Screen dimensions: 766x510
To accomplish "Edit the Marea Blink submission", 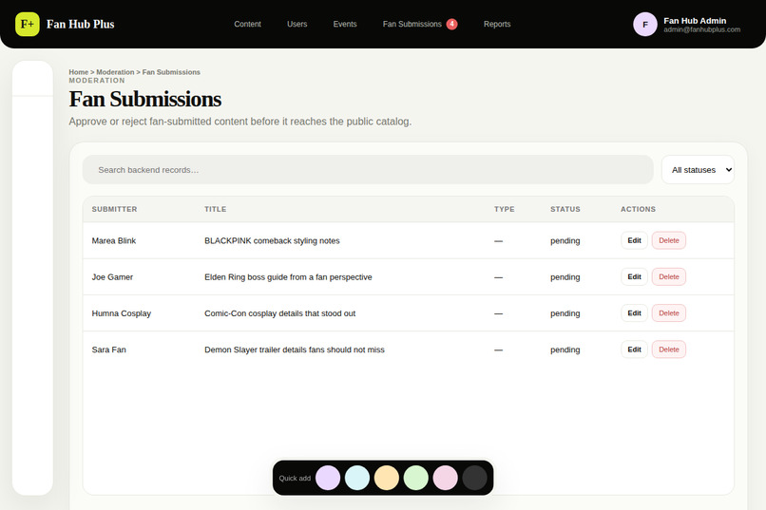I will tap(634, 240).
